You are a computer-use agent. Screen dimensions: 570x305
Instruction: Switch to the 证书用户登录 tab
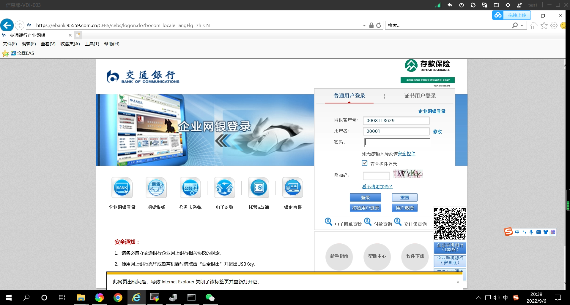click(420, 96)
